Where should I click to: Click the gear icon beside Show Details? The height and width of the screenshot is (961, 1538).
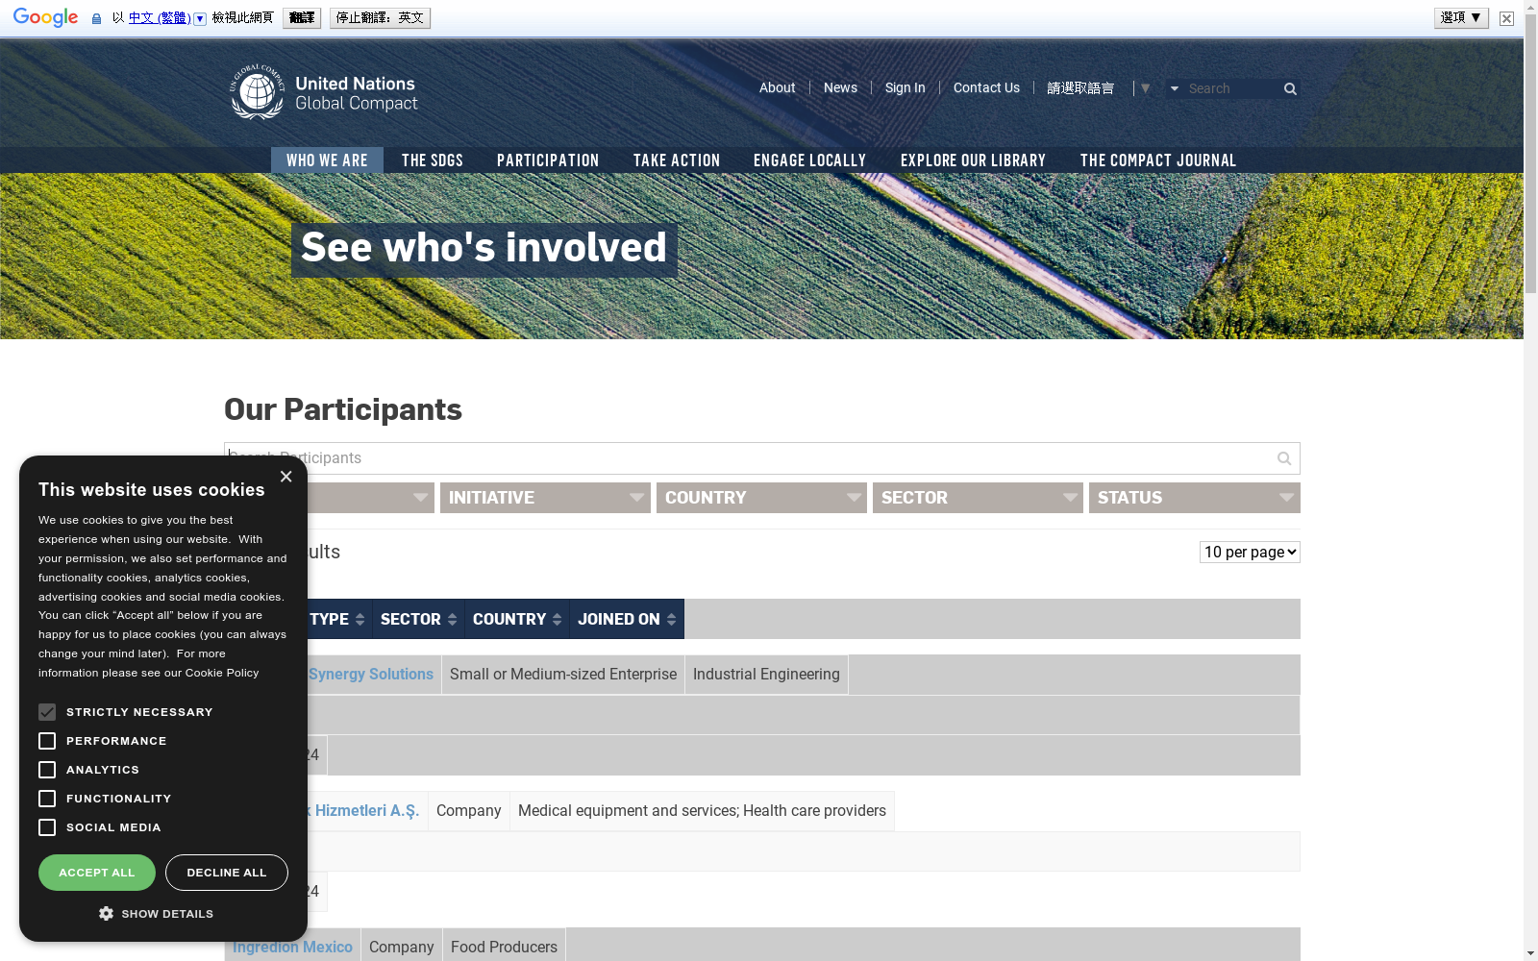coord(106,914)
